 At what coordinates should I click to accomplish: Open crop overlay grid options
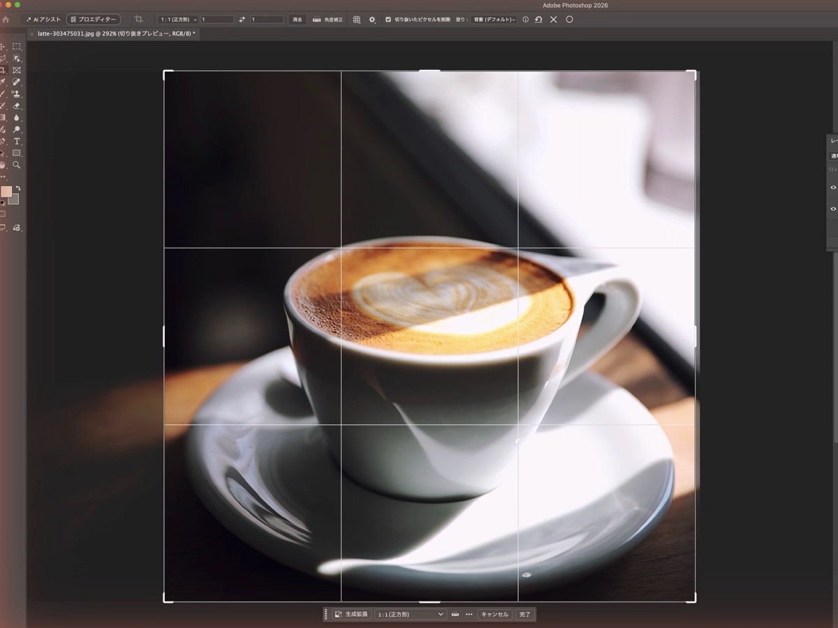tap(356, 20)
